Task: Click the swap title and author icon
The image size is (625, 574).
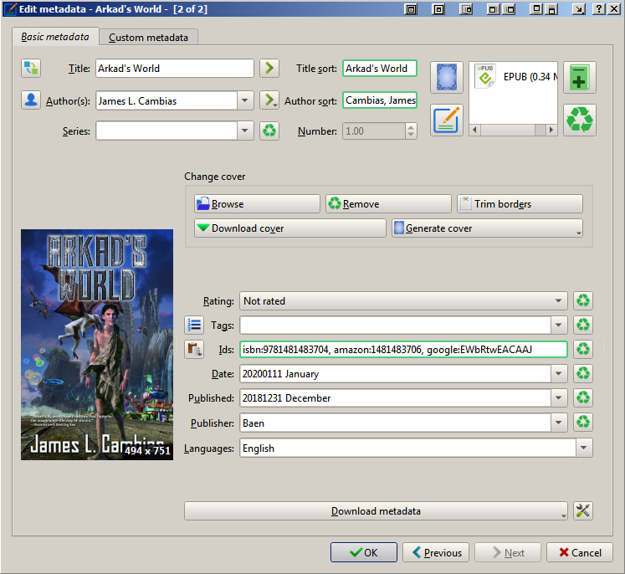Action: pos(31,68)
